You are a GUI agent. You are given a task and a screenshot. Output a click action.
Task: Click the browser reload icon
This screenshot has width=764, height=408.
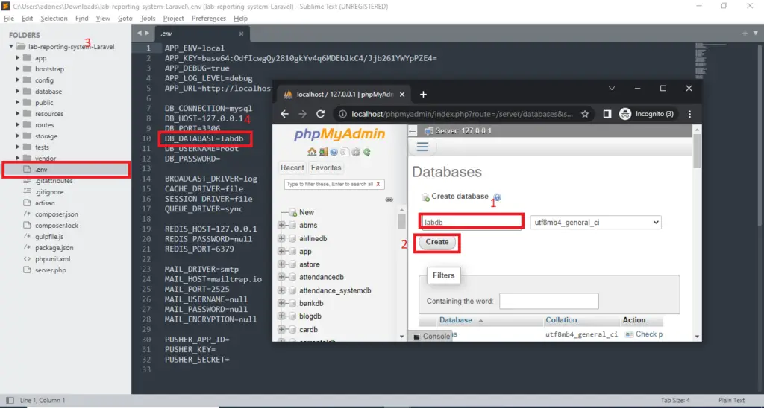click(x=320, y=114)
